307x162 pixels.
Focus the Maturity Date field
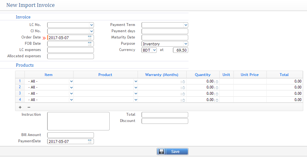pyautogui.click(x=165, y=38)
